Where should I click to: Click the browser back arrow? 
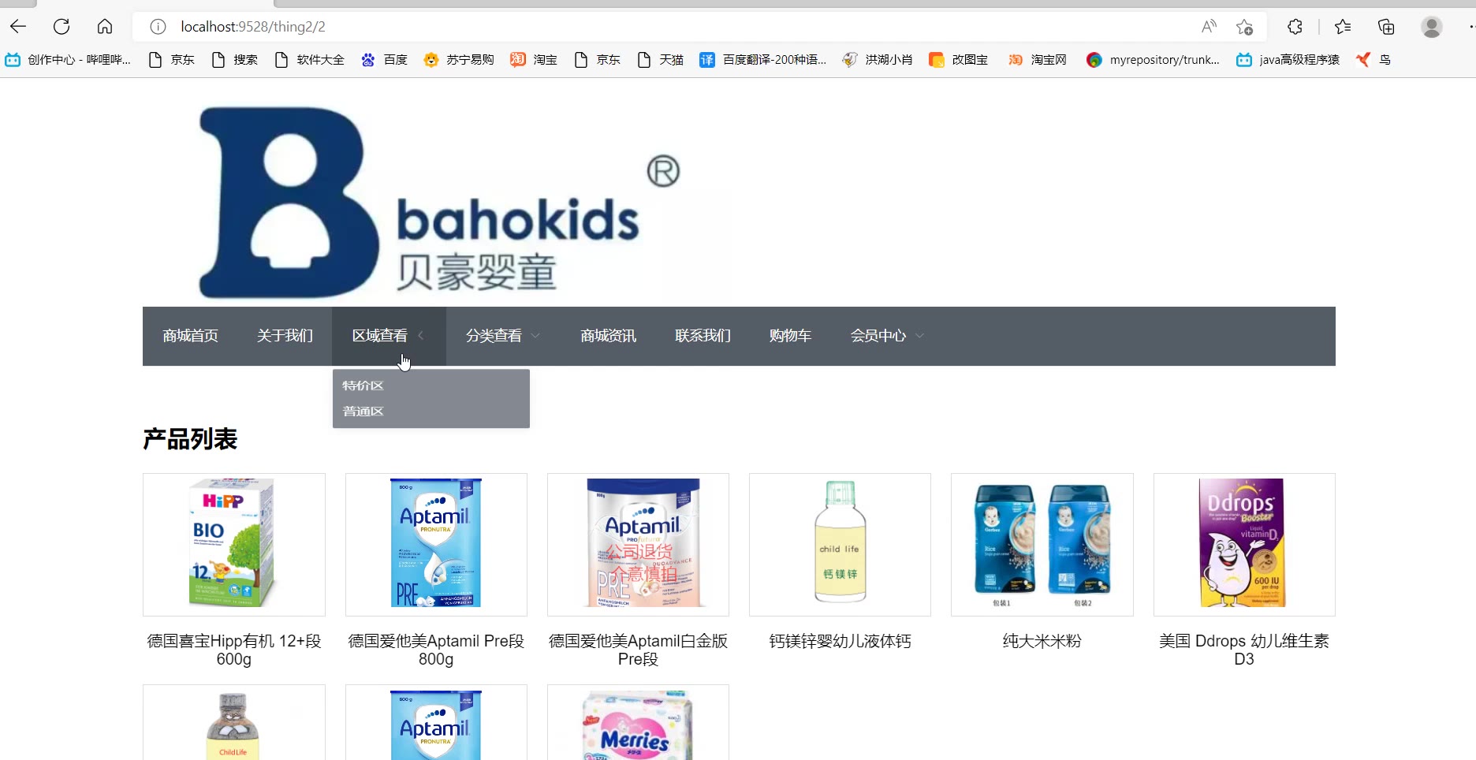pos(18,27)
